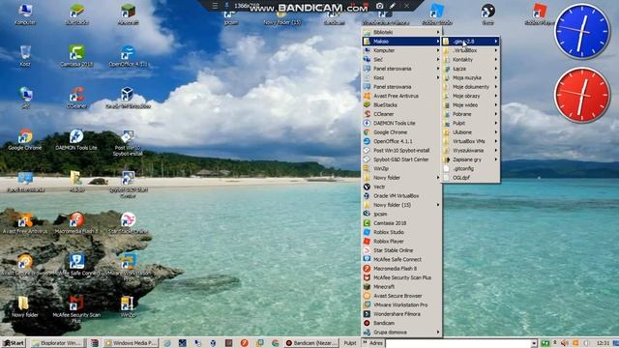Viewport: 619px width, 348px height.
Task: Select the Roblox Player desktop shortcut
Action: click(x=540, y=15)
